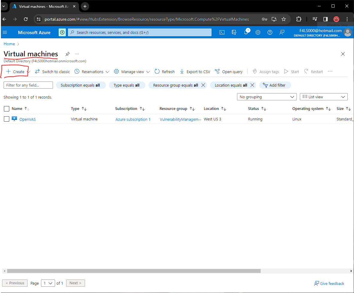Open more toolbar commands ellipsis
Viewport: 354px width, 293px height.
pyautogui.click(x=330, y=71)
